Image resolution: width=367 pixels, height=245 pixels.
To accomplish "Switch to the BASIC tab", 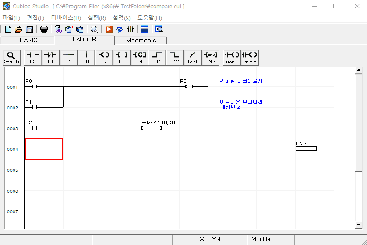I will pyautogui.click(x=28, y=40).
